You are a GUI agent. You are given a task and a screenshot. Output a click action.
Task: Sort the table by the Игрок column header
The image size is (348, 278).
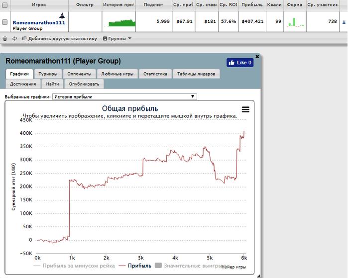pos(39,4)
